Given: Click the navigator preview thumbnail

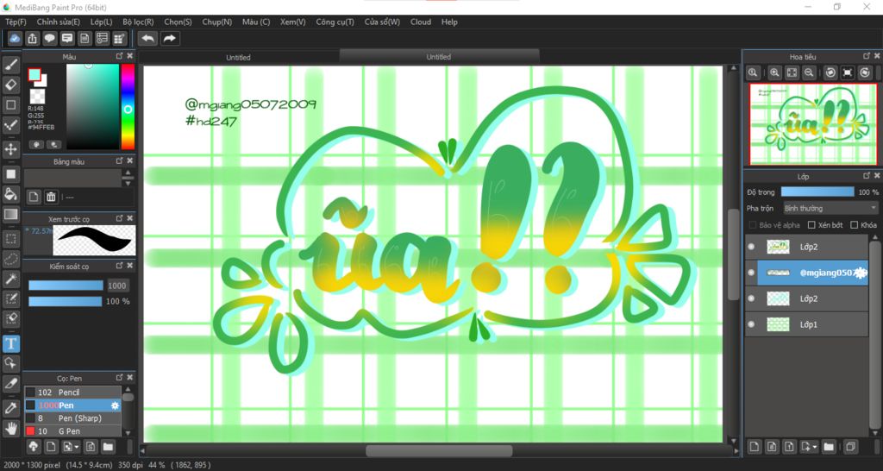Looking at the screenshot, I should click(812, 124).
